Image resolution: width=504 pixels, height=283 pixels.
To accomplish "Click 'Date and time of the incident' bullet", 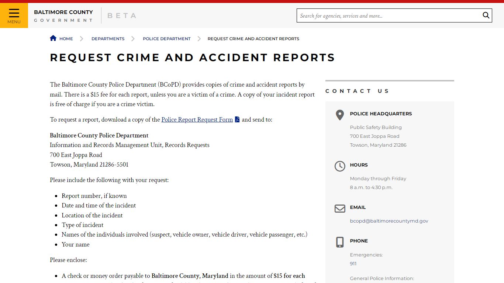I will pyautogui.click(x=99, y=205).
